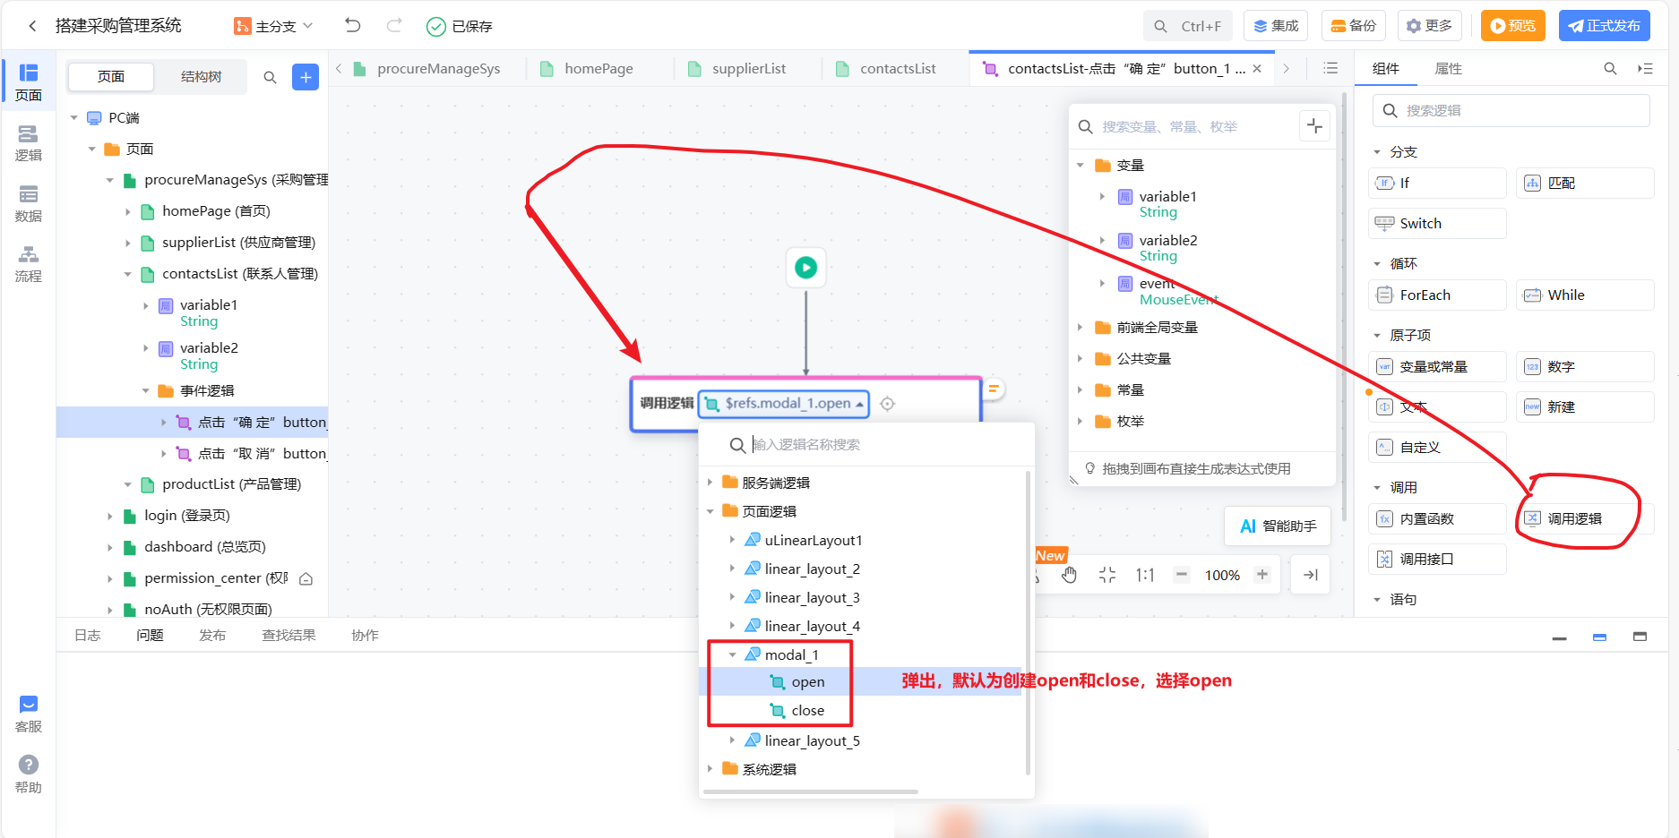Expand supplierList (供应商管理) node
Viewport: 1679px width, 838px height.
[x=128, y=244]
